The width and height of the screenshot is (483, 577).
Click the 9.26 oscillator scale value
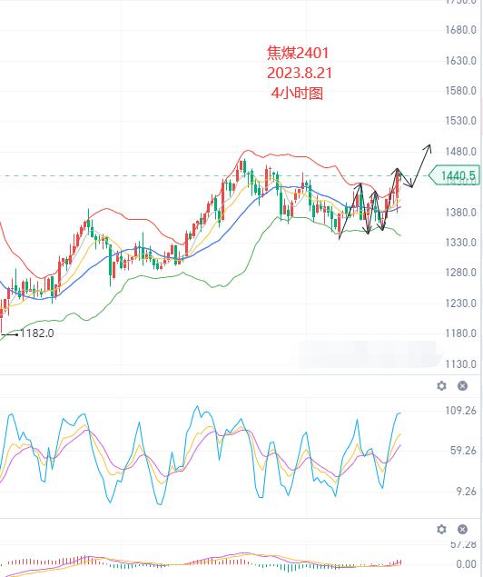click(x=466, y=492)
